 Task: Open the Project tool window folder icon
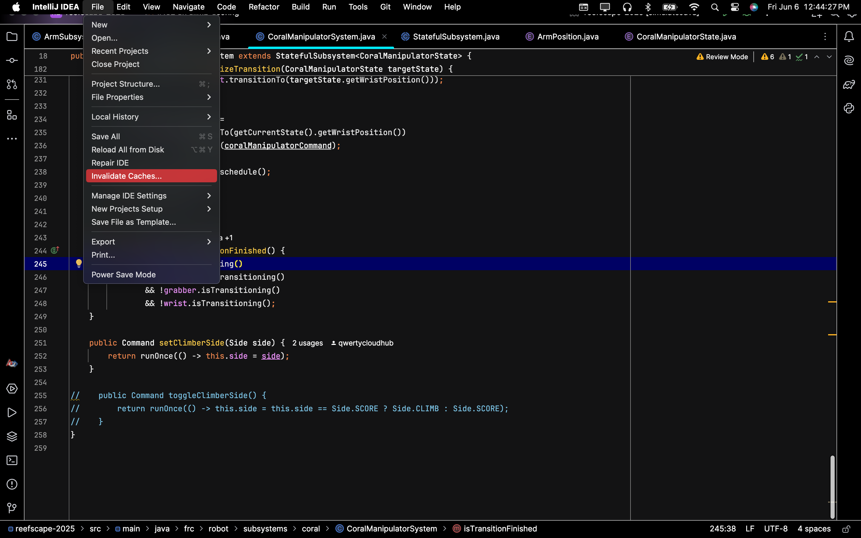[x=12, y=37]
